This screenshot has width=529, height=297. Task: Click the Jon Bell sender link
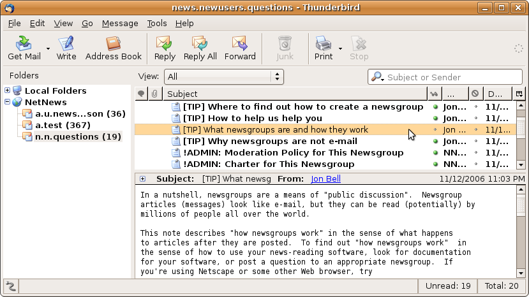[325, 179]
